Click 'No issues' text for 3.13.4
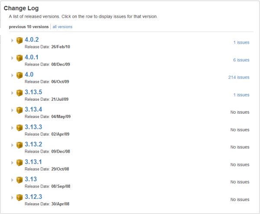 (240, 112)
